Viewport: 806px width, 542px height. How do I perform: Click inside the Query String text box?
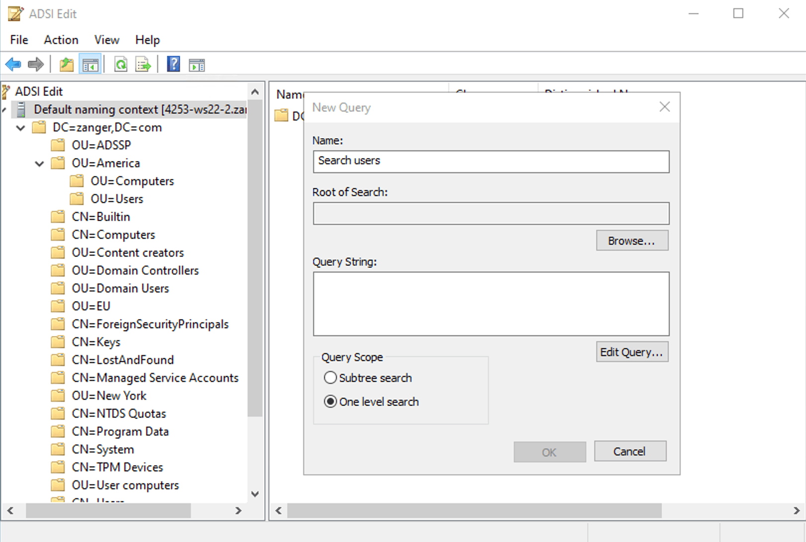tap(491, 303)
